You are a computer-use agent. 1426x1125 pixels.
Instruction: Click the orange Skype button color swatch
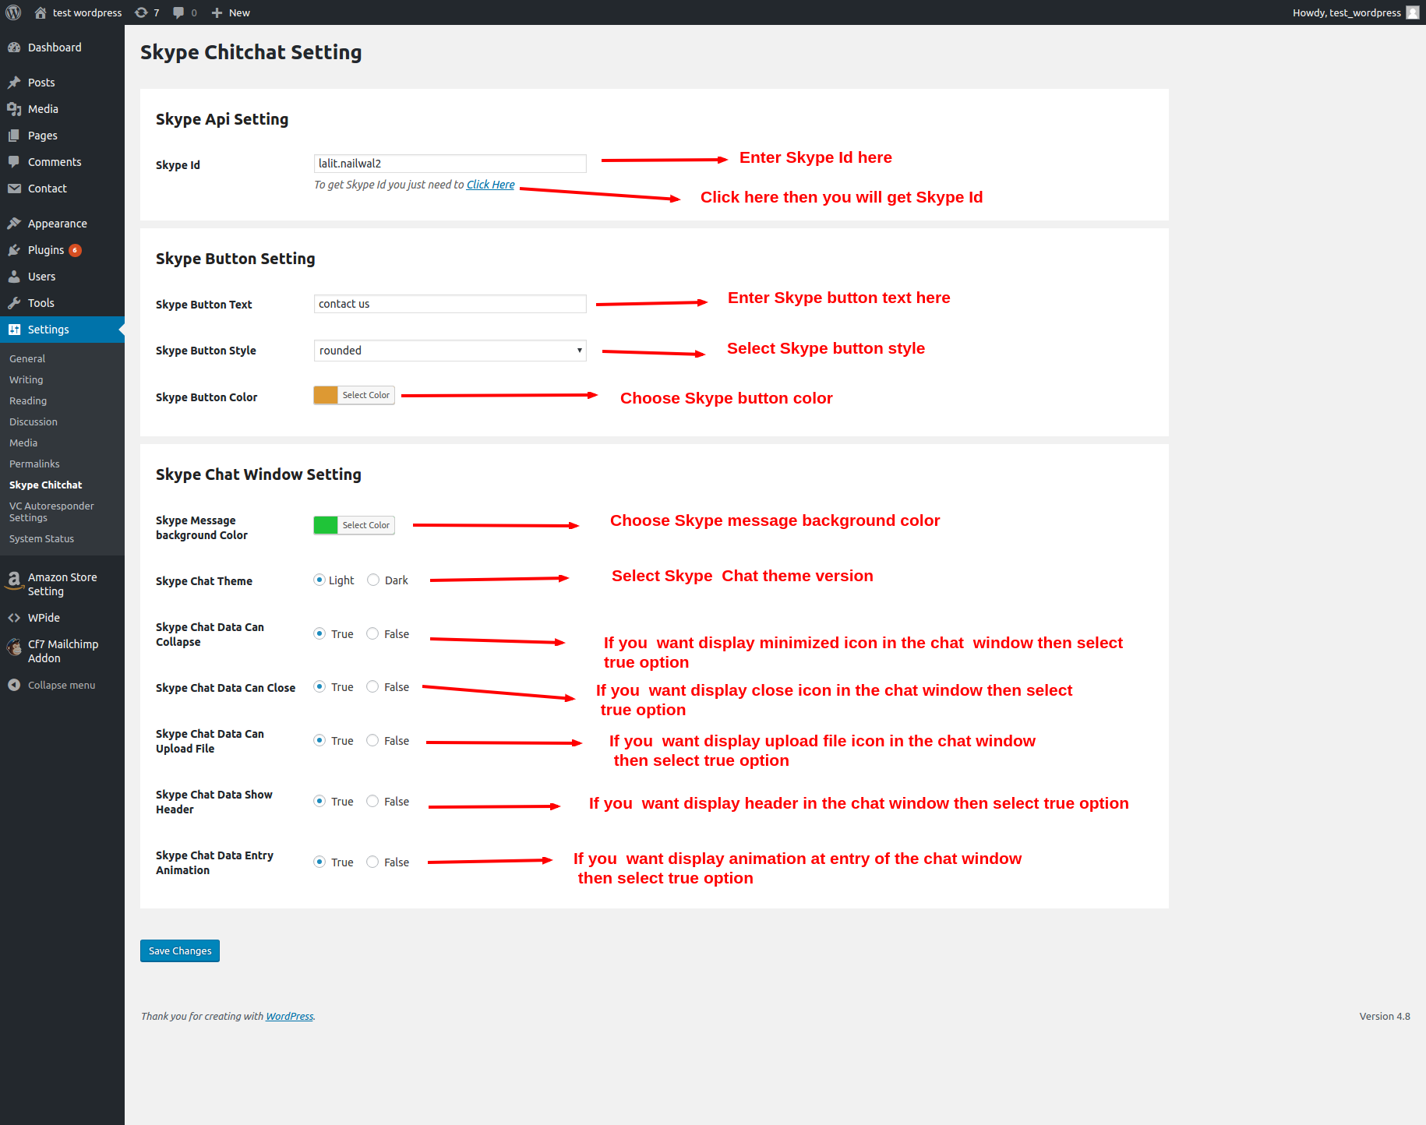[326, 395]
